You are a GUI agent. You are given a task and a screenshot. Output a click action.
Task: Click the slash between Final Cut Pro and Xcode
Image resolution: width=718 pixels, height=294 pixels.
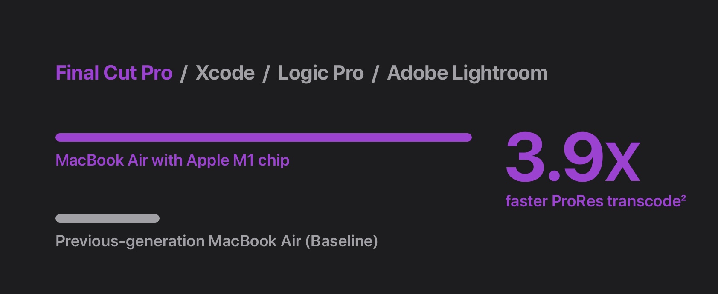pyautogui.click(x=184, y=74)
